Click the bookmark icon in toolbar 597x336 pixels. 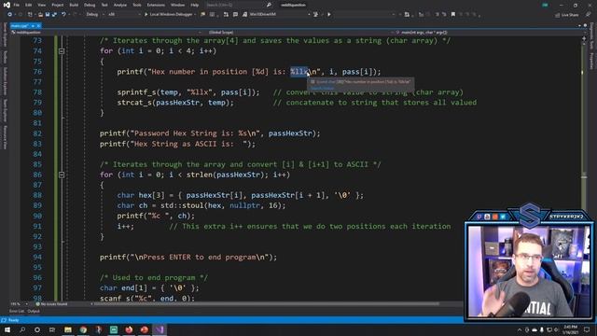pyautogui.click(x=453, y=15)
